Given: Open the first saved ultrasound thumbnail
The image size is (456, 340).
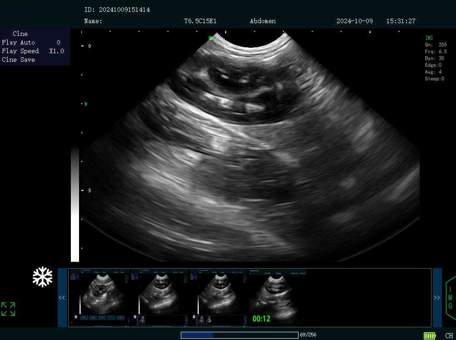Looking at the screenshot, I should coord(99,297).
